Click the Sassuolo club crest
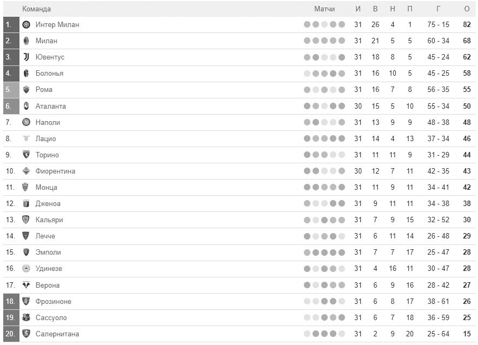478x345 pixels. (x=26, y=317)
